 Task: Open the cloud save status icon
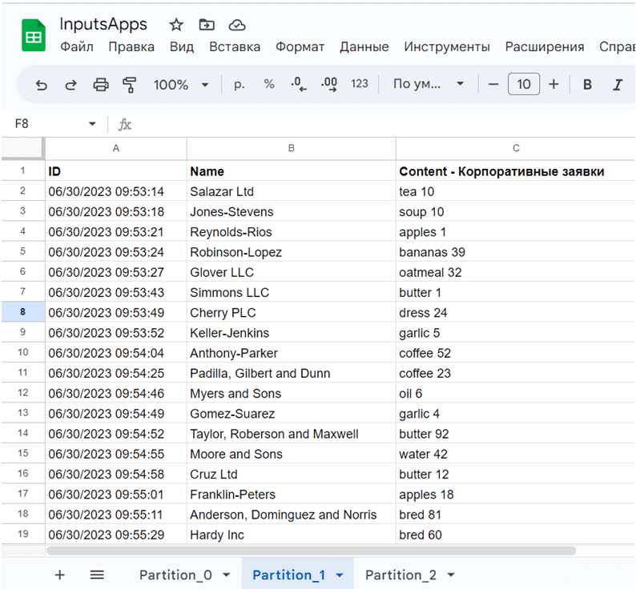click(x=237, y=25)
